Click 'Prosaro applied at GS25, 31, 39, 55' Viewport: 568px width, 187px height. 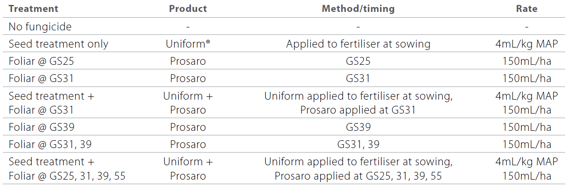point(358,176)
